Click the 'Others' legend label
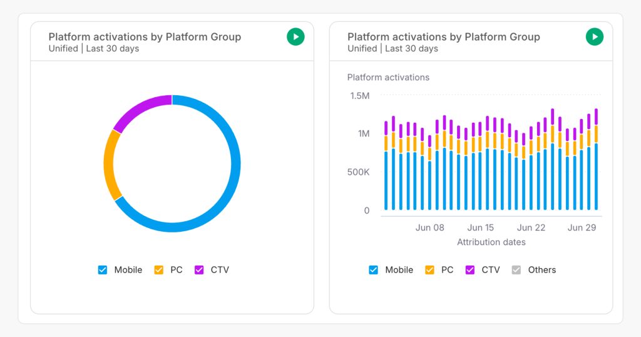Screen dimensions: 641x337 click(541, 270)
